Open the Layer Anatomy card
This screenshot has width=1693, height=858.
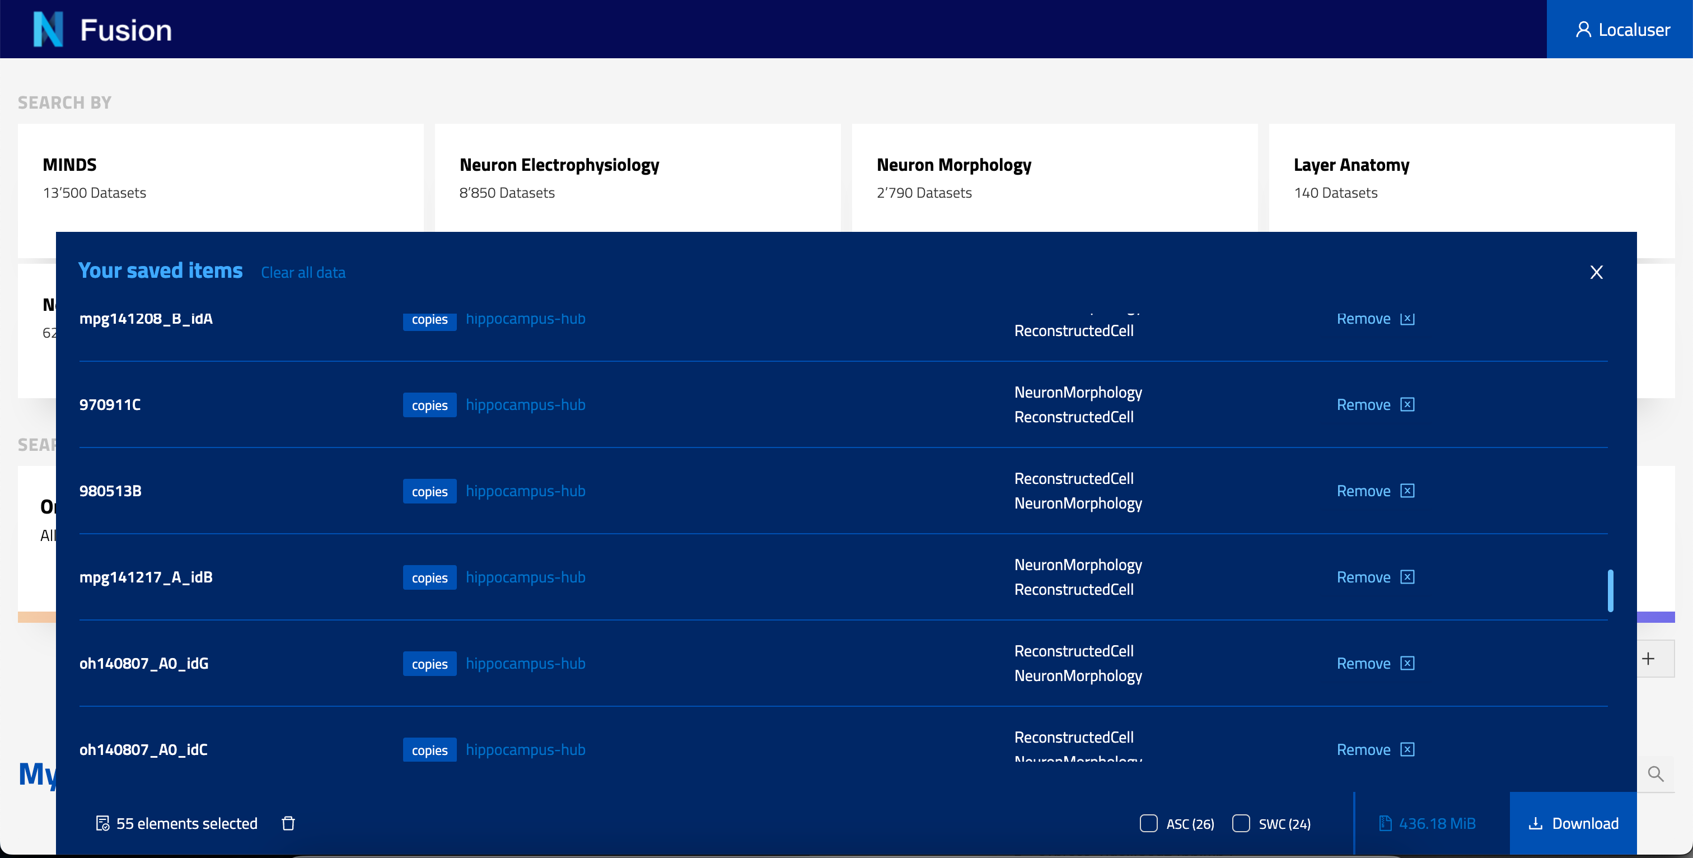(1471, 178)
